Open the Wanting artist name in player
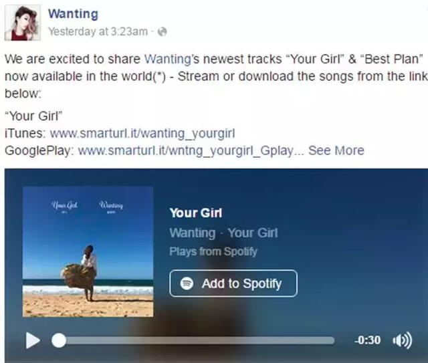 (193, 233)
